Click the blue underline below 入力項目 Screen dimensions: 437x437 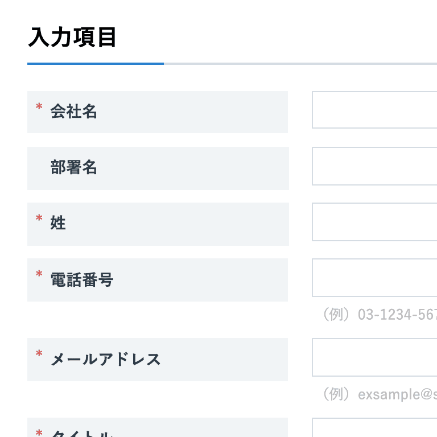coord(96,64)
